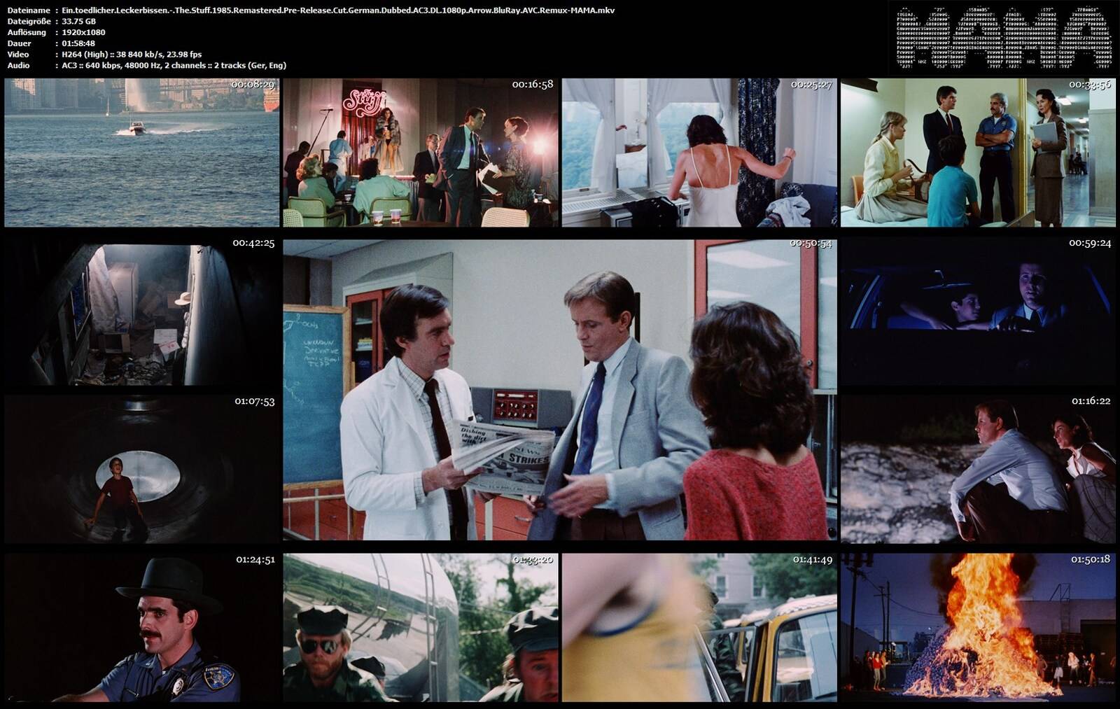Screen dimensions: 1120x709
Task: Open the thumbnail stamped 00:08:29
Action: pyautogui.click(x=141, y=153)
